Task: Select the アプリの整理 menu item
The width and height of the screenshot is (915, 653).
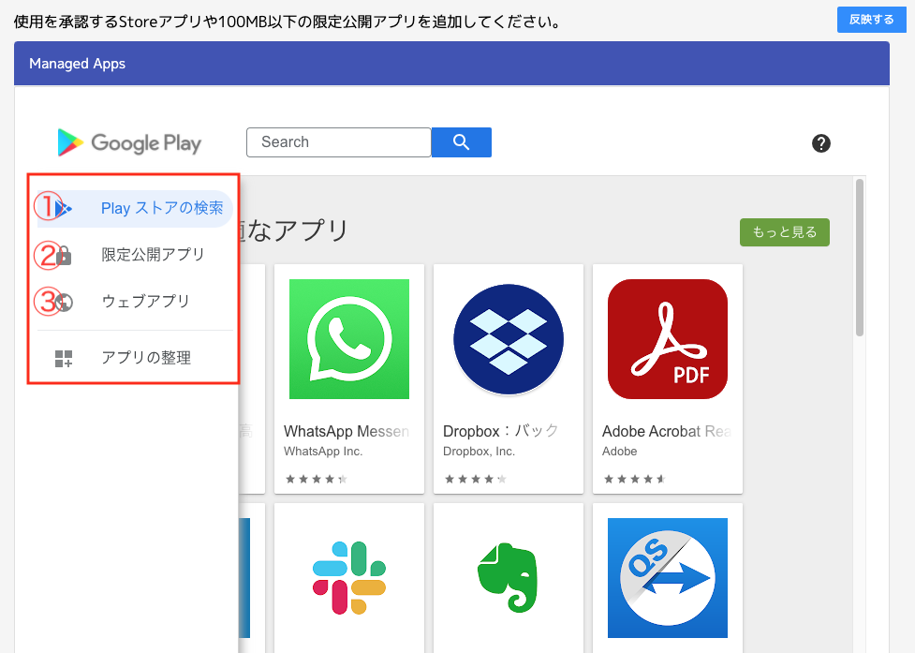Action: (x=135, y=358)
